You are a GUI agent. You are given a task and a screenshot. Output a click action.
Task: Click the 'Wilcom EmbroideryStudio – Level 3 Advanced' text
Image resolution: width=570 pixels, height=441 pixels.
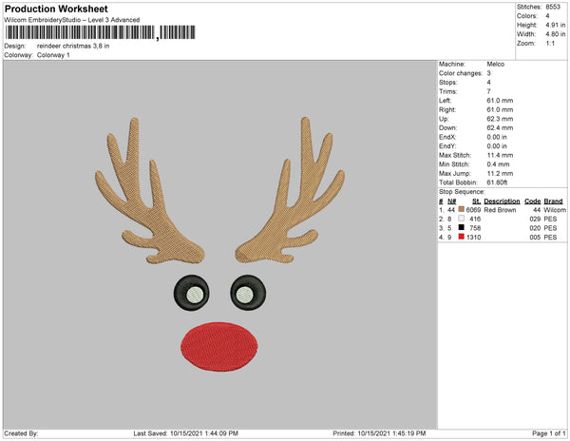point(72,20)
